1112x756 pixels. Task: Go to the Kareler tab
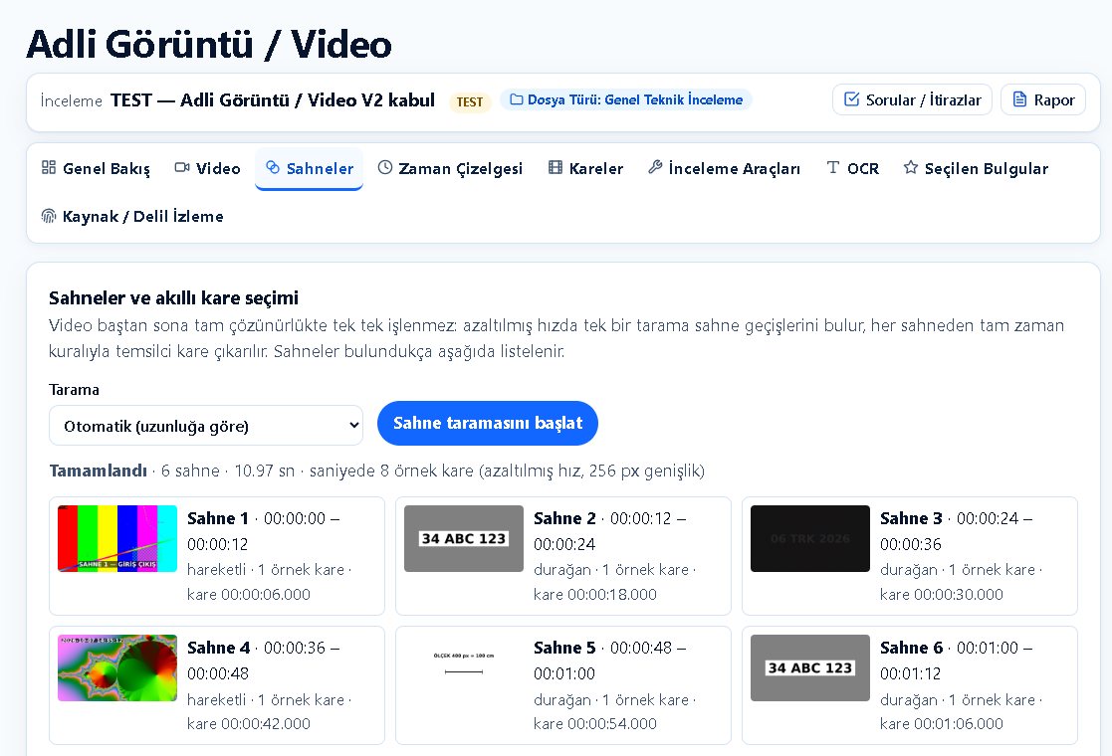tap(585, 169)
